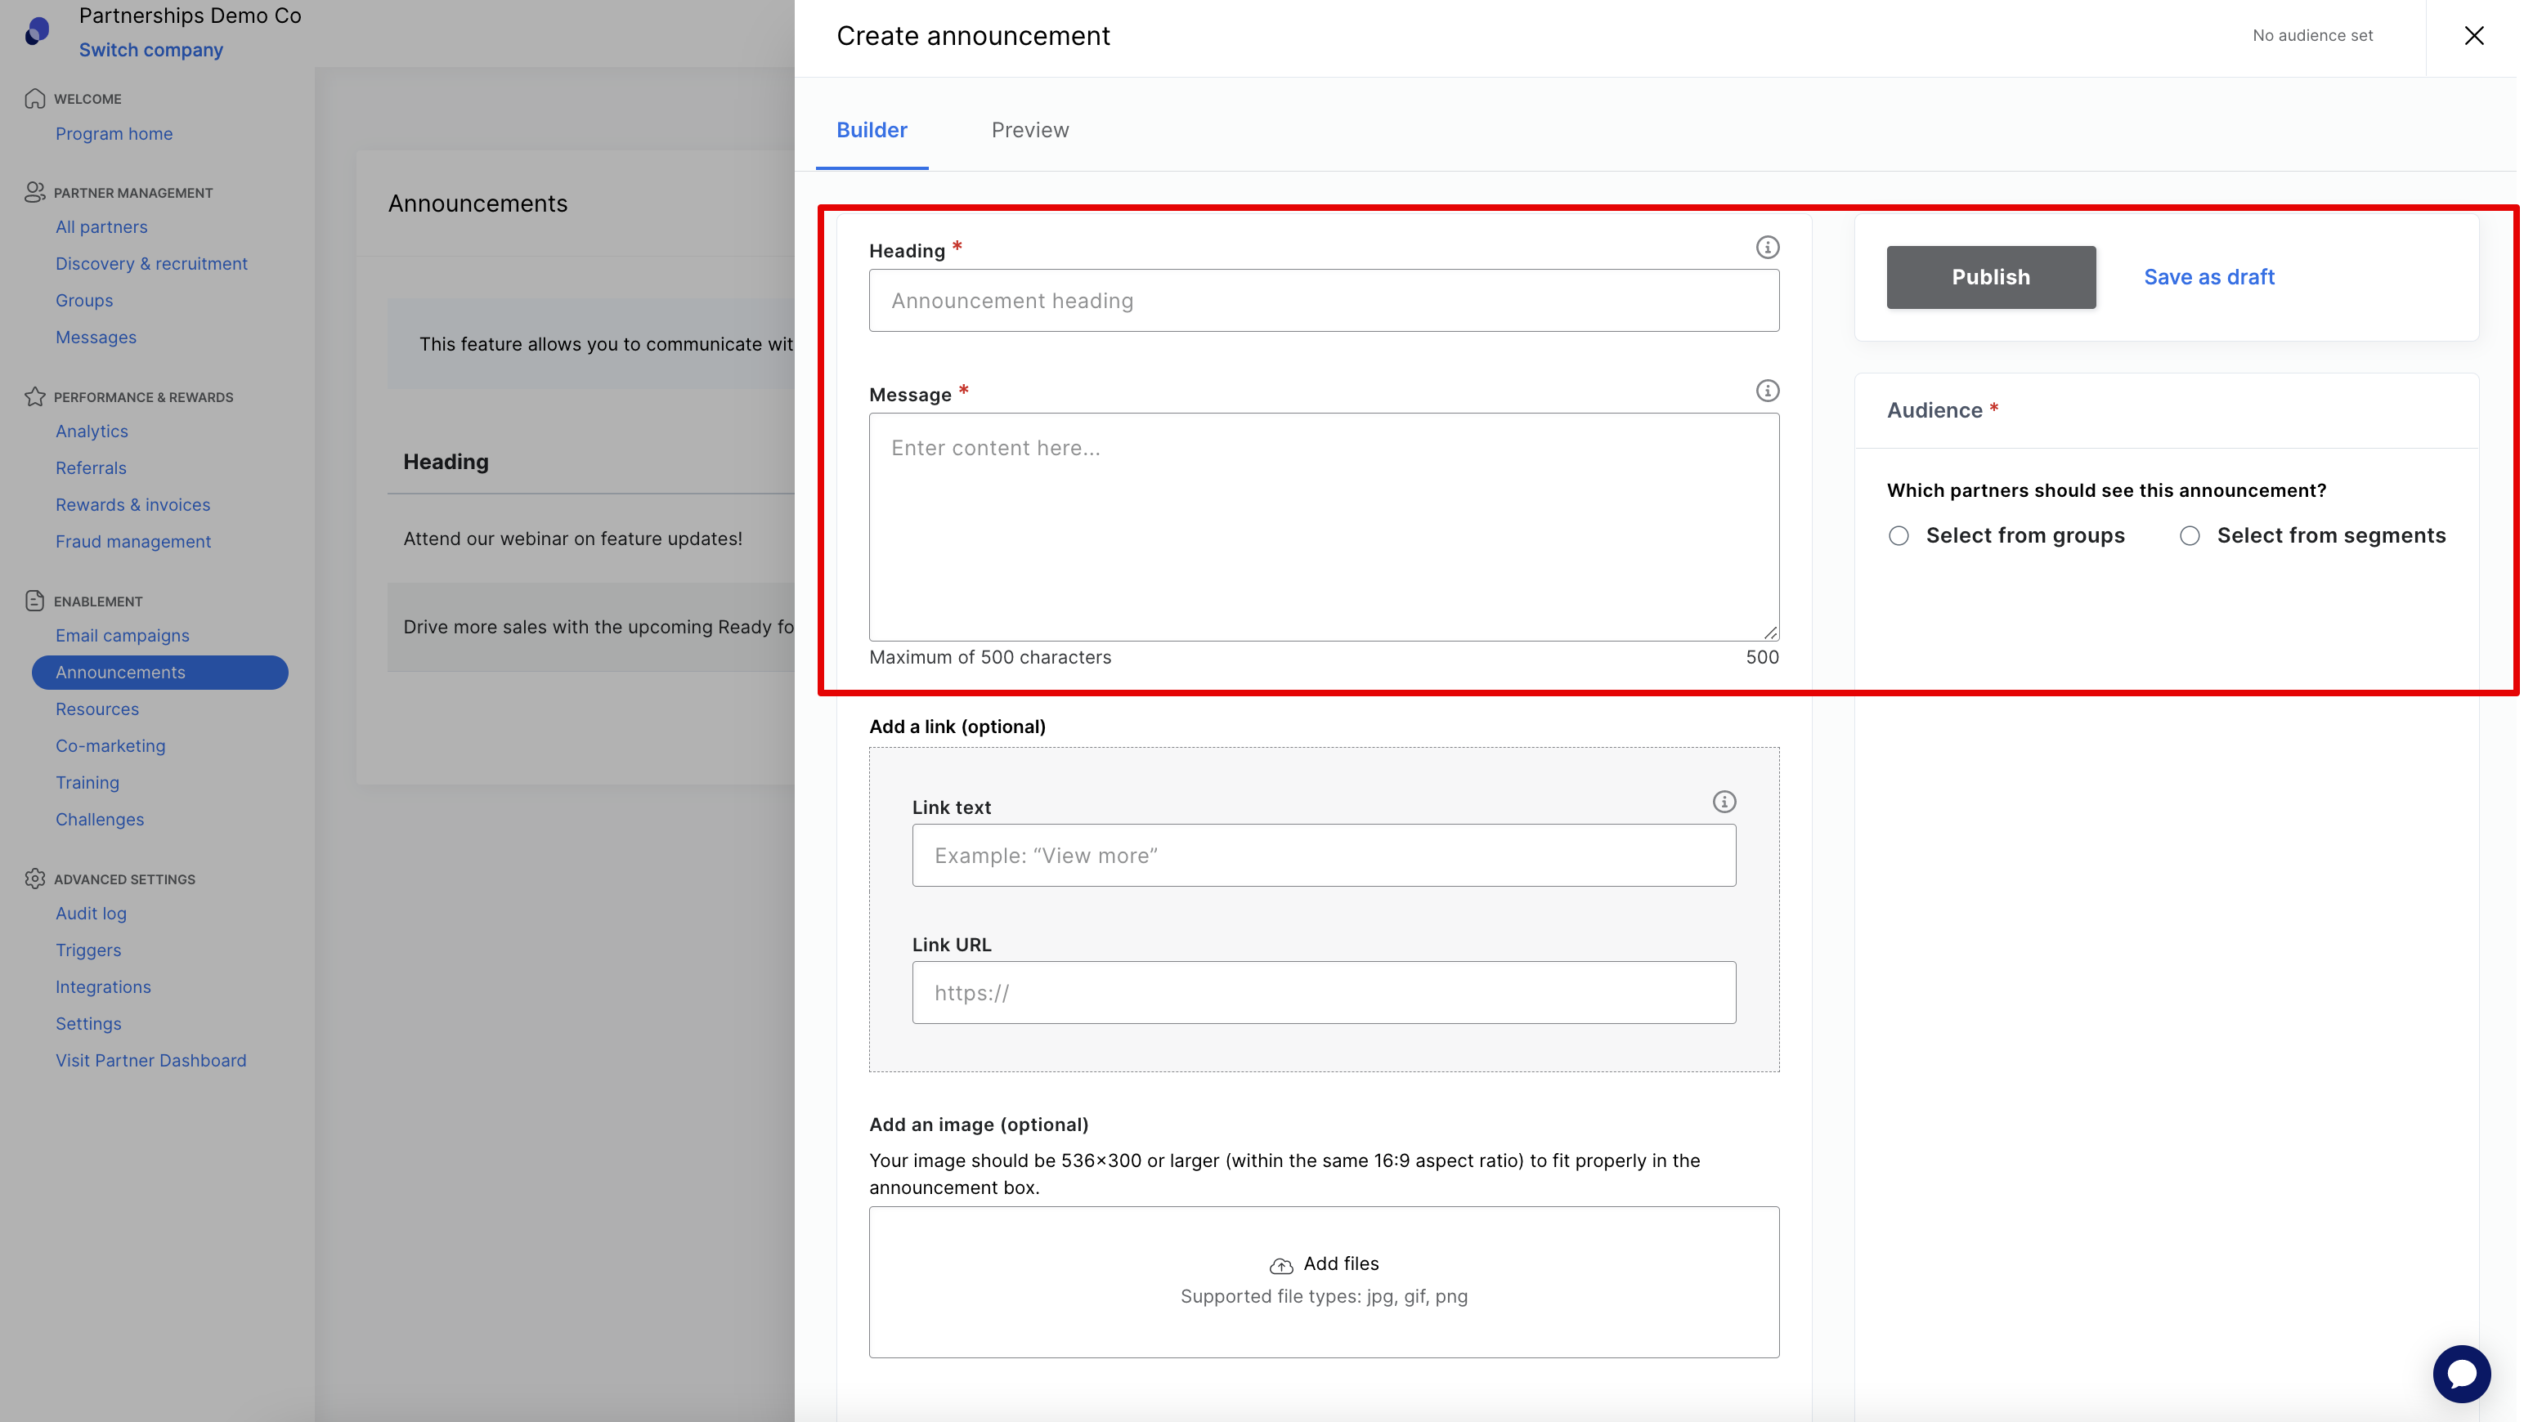Open Rewards & invoices page
The image size is (2524, 1422).
pos(133,504)
